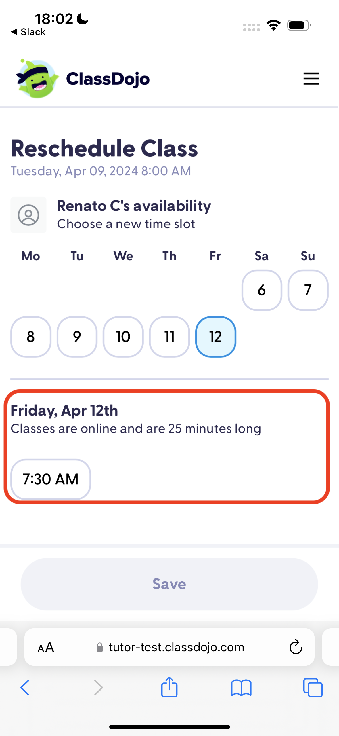Select Tuesday April 9 date
Viewport: 339px width, 736px height.
77,337
